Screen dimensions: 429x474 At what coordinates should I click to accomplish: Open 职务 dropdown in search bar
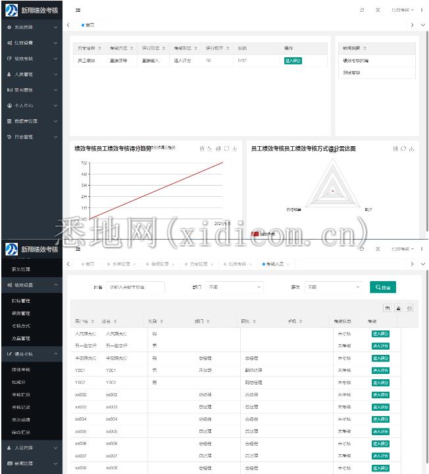(x=334, y=287)
